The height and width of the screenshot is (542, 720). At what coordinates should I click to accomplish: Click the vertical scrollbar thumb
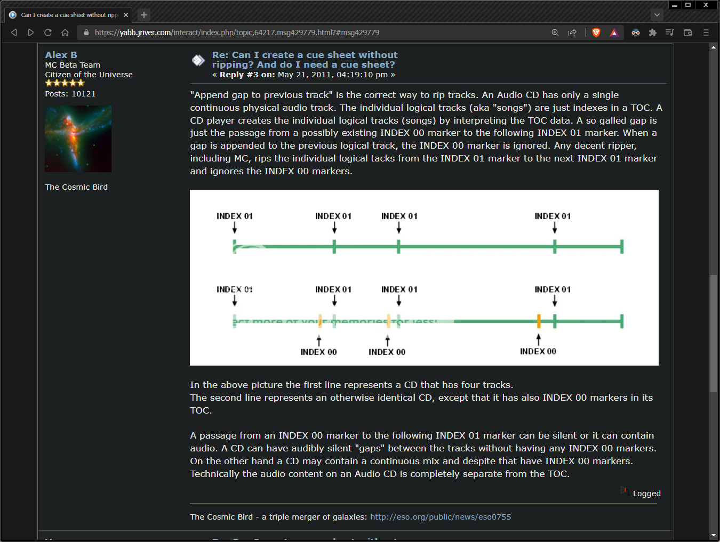pos(713,333)
